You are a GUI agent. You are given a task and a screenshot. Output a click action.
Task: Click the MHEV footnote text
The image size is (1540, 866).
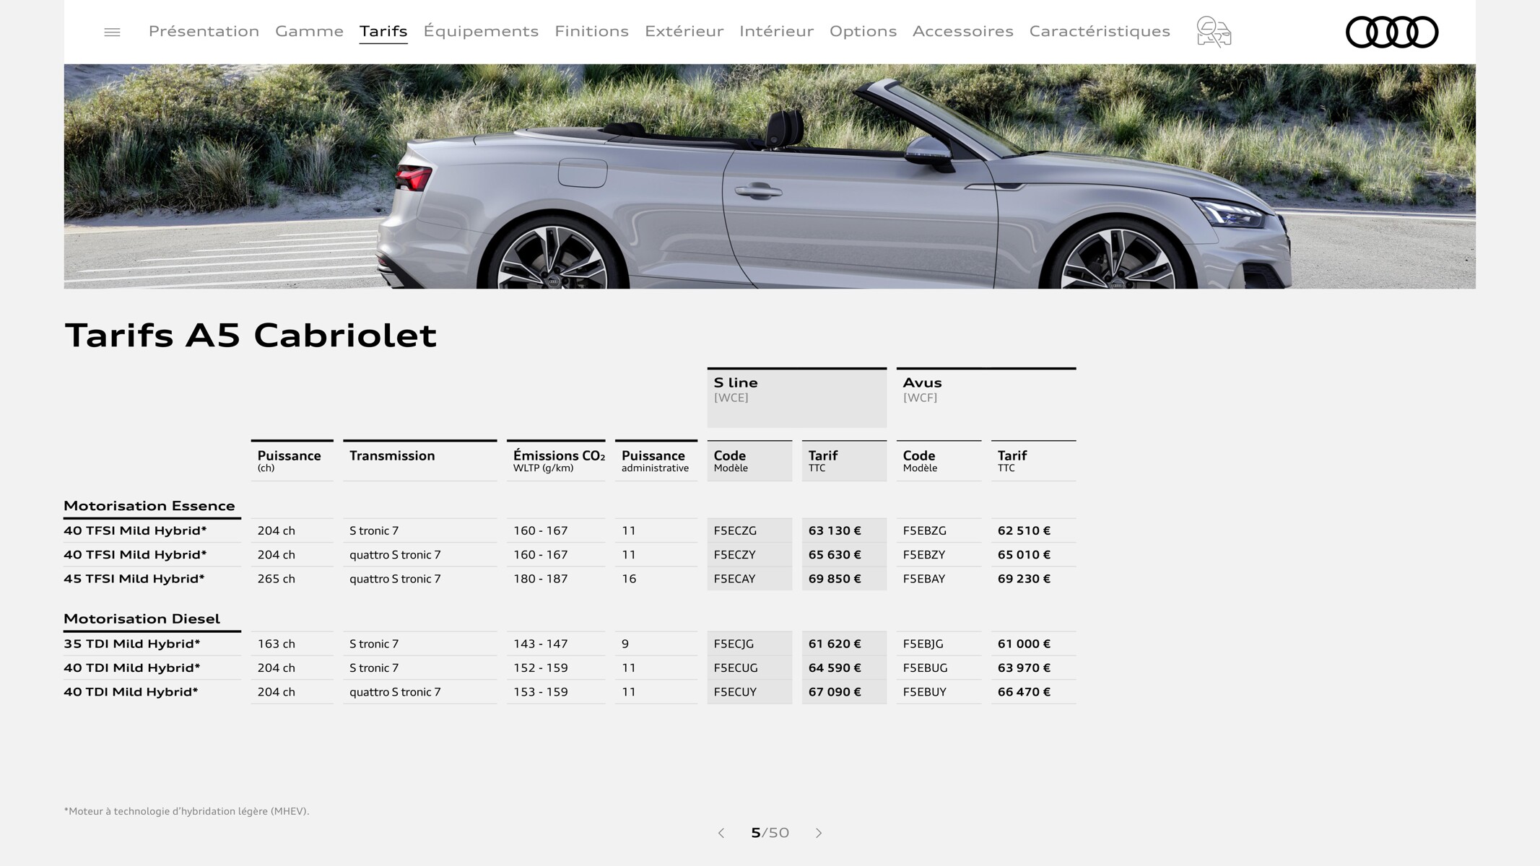tap(186, 811)
